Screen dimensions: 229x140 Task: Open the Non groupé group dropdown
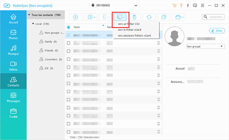click(205, 46)
